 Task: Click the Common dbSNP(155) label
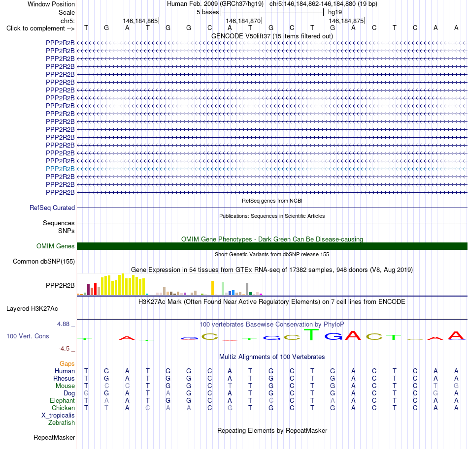43,261
